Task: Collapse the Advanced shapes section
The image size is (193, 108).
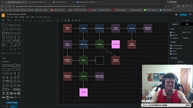Action: pos(5,61)
